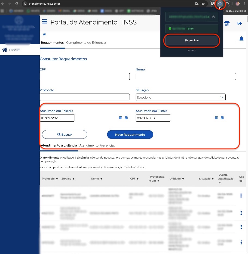Open the QR code extension icon

213,4
